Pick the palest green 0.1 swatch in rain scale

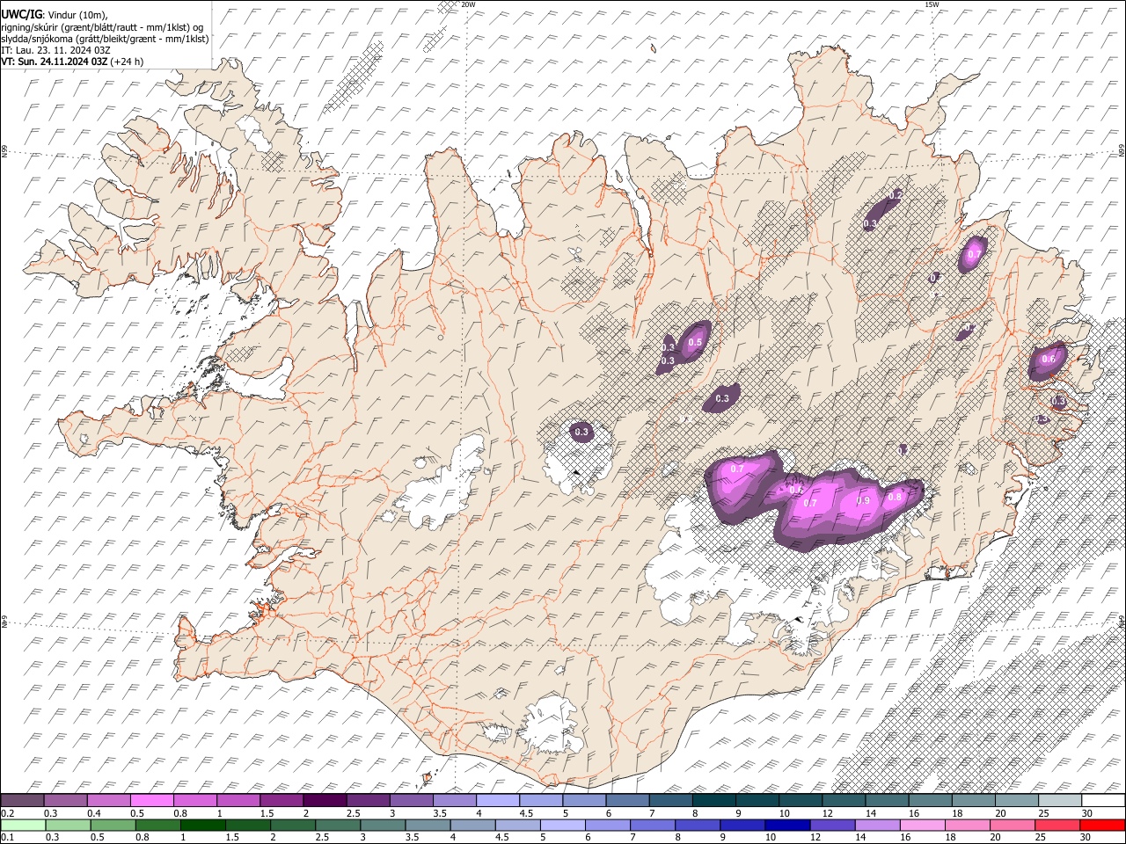click(x=22, y=825)
